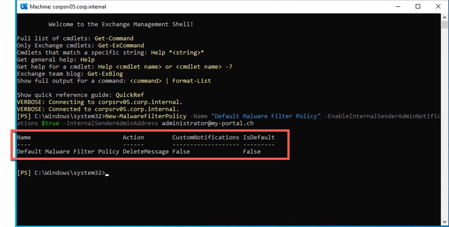This screenshot has width=449, height=227.
Task: Click the window title 'Machine: corpsrv05.corp.internal'
Action: click(x=68, y=7)
